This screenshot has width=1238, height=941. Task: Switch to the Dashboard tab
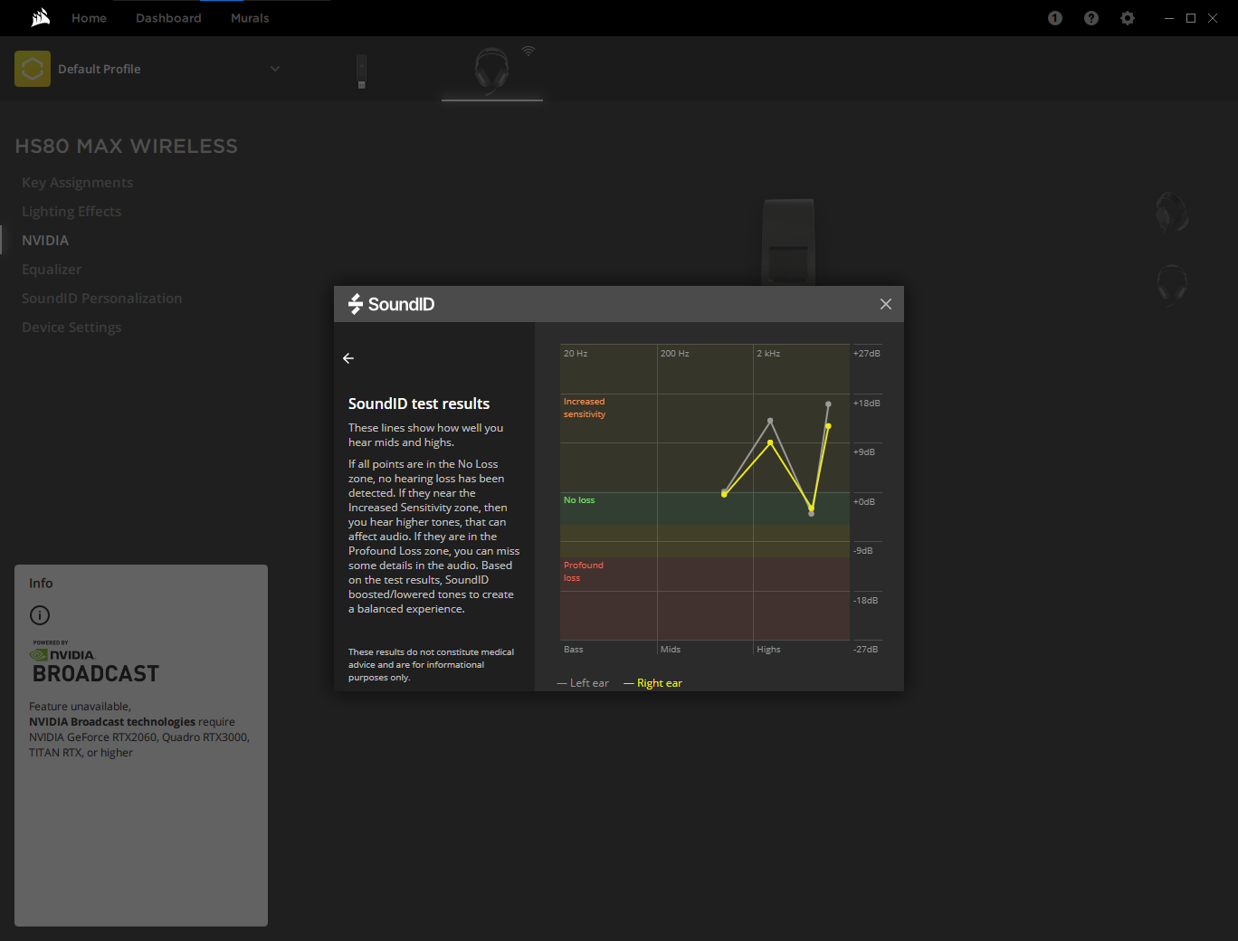168,18
